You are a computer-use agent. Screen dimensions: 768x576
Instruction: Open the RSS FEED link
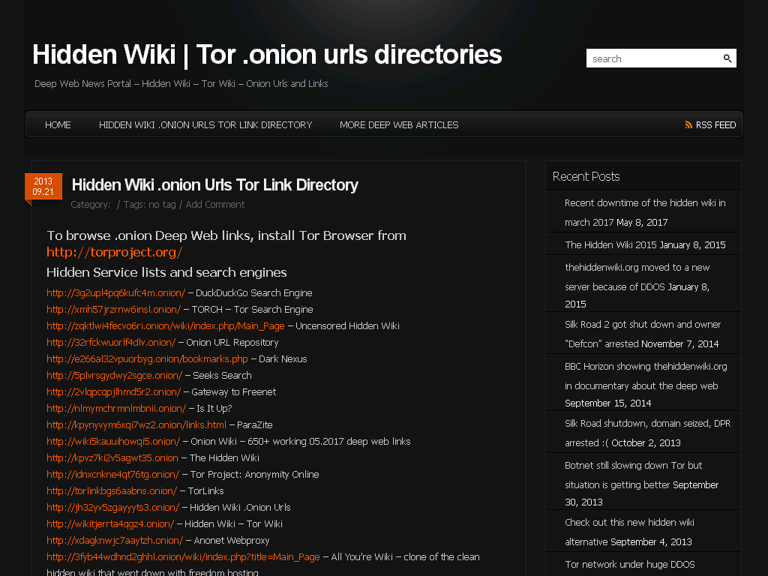coord(715,125)
